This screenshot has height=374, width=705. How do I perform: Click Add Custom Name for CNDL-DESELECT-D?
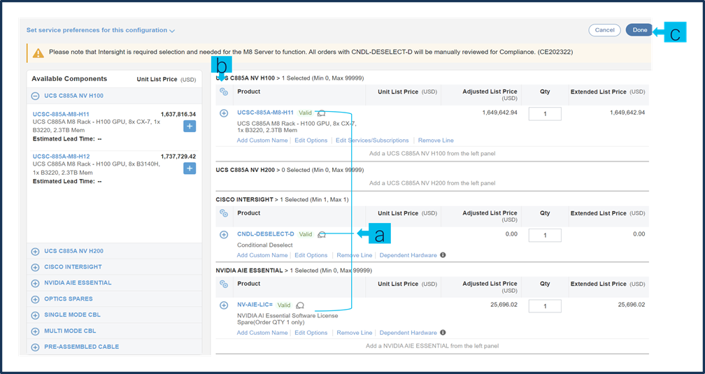click(262, 255)
